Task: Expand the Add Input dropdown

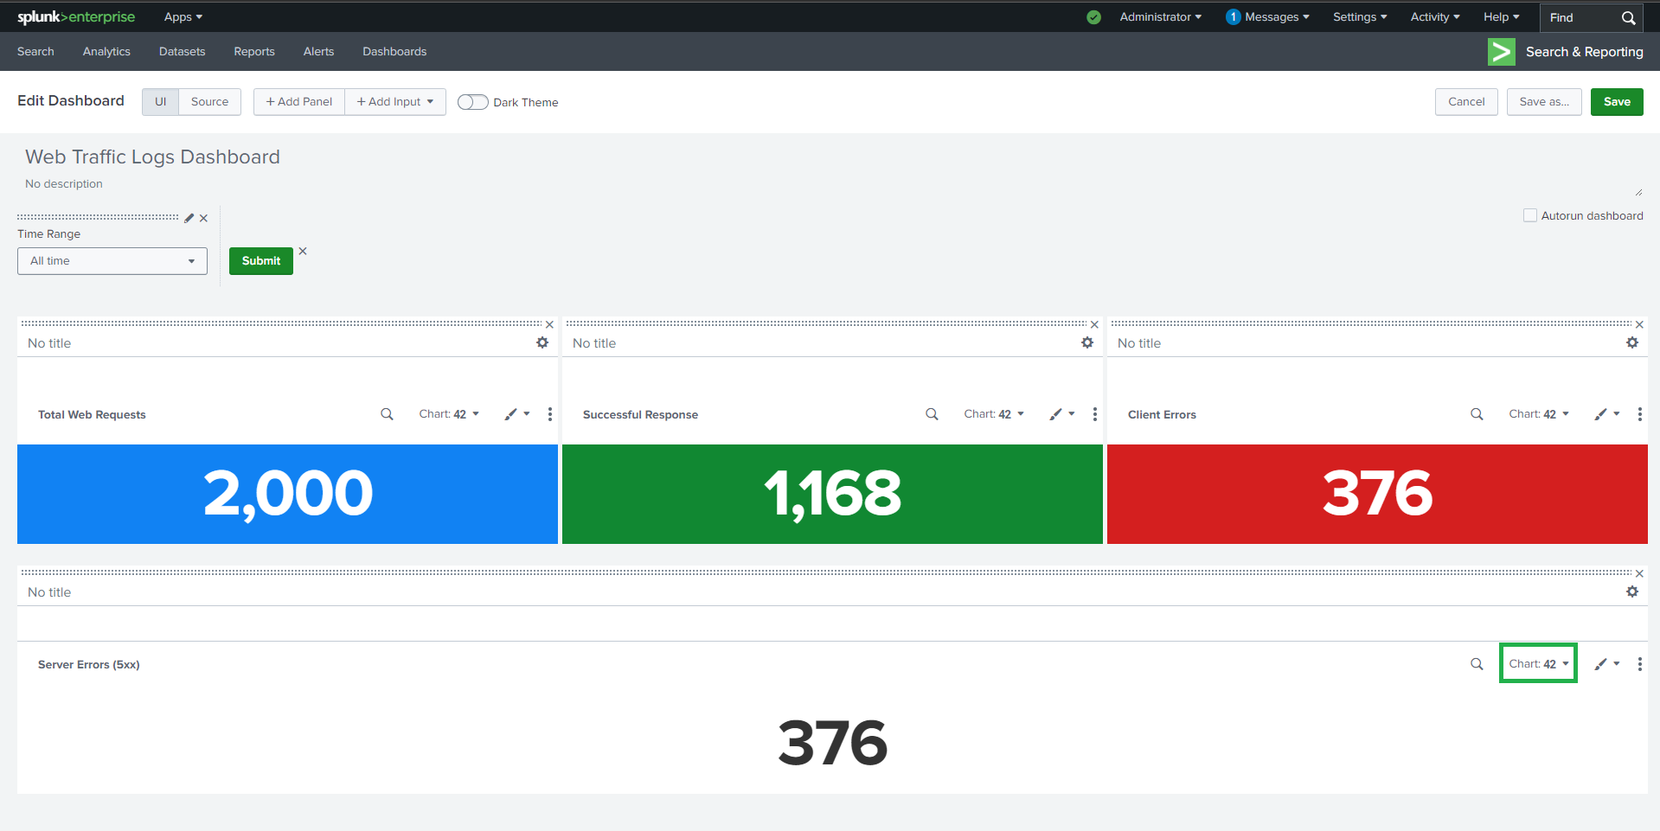Action: [395, 102]
